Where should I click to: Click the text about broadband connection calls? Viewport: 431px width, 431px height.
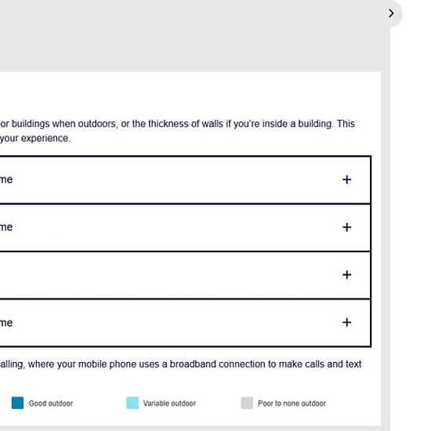click(180, 364)
